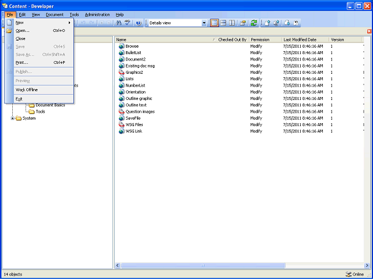Open the Administration menu
The image size is (373, 279).
[x=97, y=15]
